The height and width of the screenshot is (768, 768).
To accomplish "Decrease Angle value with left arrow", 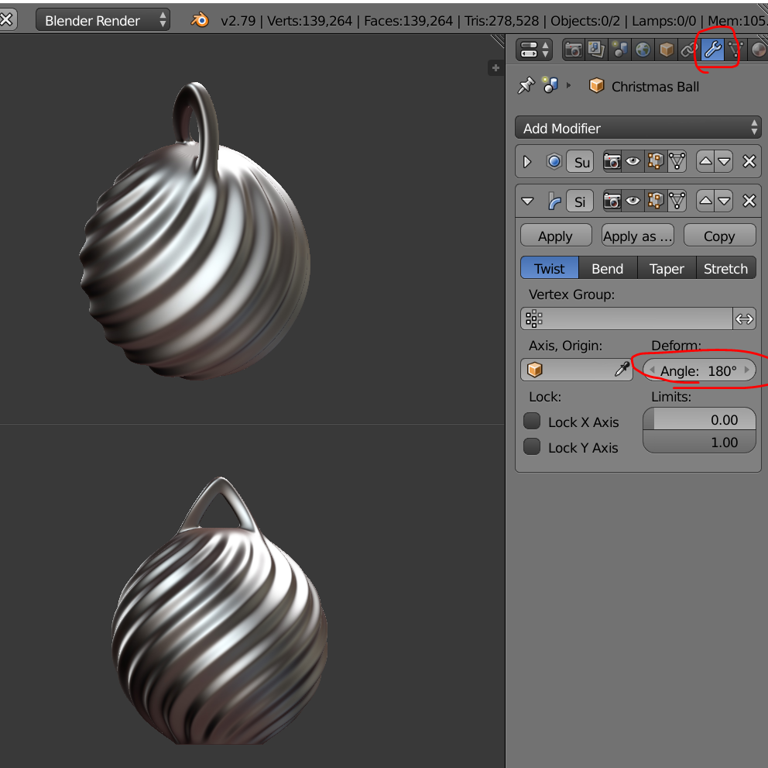I will coord(652,370).
